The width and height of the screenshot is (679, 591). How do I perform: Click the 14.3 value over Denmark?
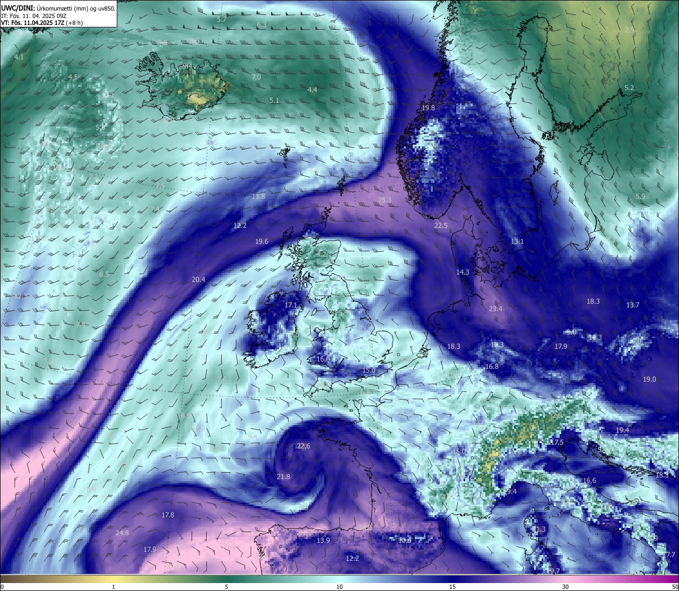tap(463, 272)
